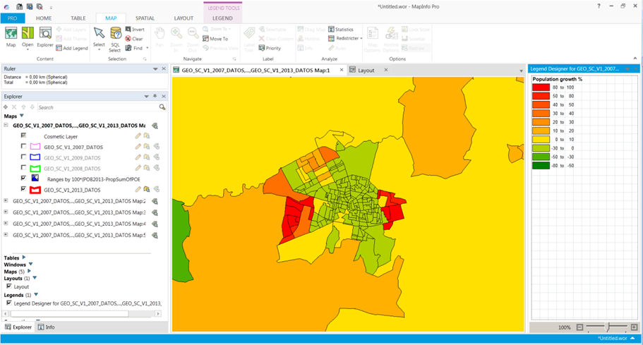The width and height of the screenshot is (643, 345).
Task: Expand the Map:3 tree node
Action: pos(6,212)
